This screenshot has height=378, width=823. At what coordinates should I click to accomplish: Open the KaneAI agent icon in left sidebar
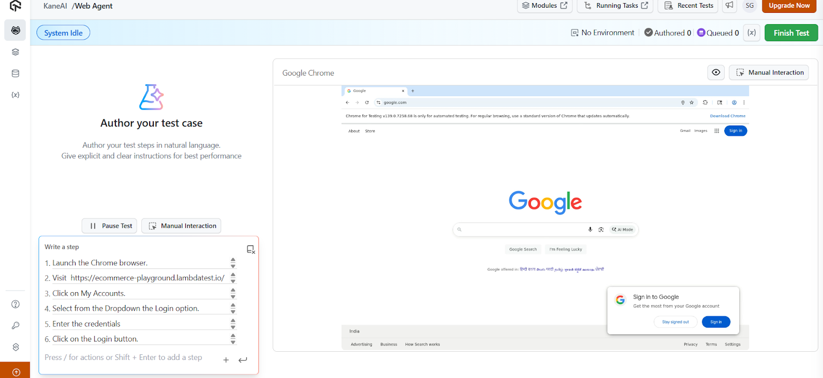coord(15,30)
